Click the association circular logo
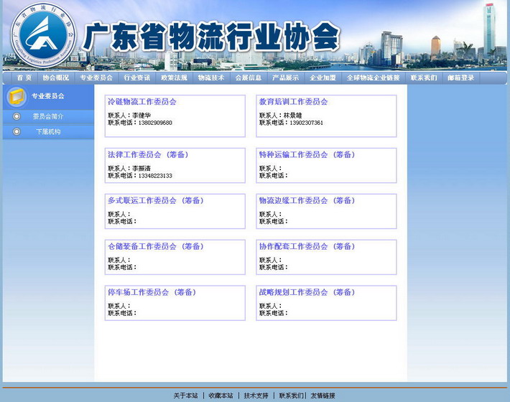Screen dimensions: 510x402 click(44, 35)
